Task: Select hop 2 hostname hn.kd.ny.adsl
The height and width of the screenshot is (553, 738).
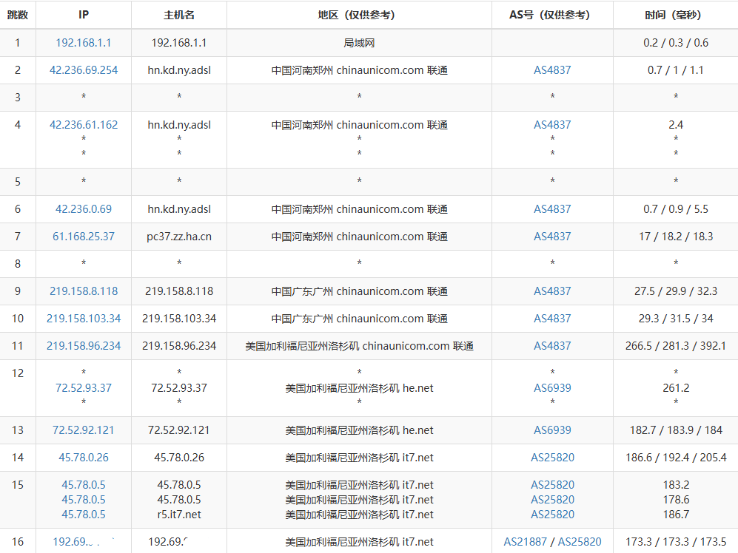Action: [x=179, y=70]
